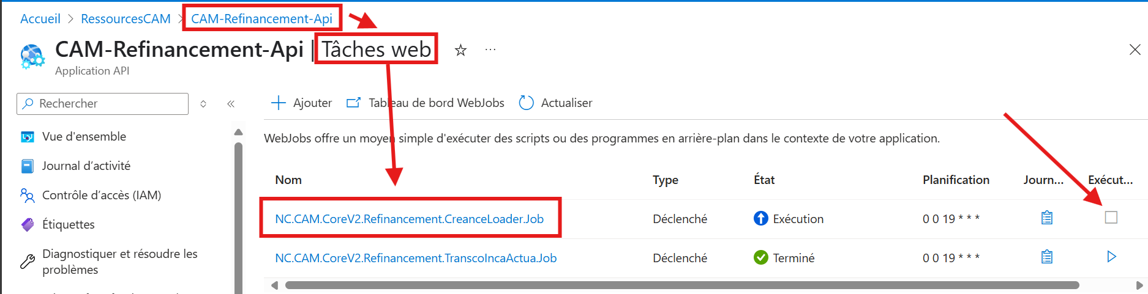The width and height of the screenshot is (1148, 294).
Task: Open the CreanceLoader.Job link
Action: (409, 219)
